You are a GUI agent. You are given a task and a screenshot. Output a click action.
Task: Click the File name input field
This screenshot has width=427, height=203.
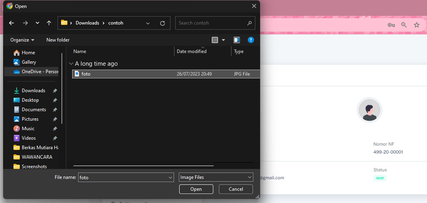click(123, 177)
